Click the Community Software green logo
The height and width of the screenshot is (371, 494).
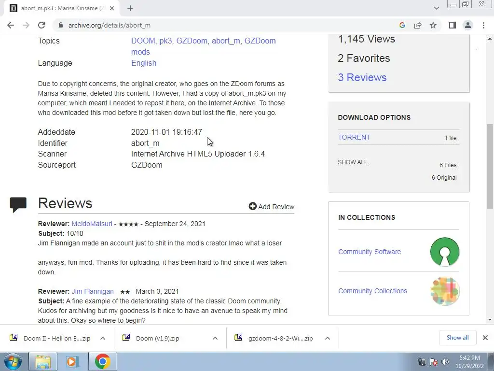click(x=444, y=252)
